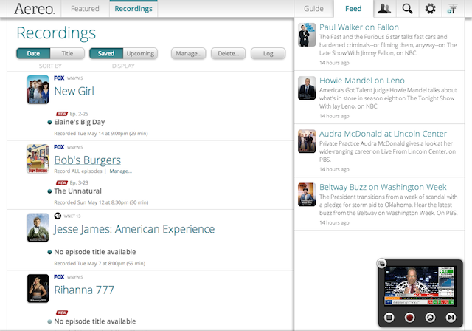
Task: Open the Rihanna 777 title
Action: (x=84, y=290)
